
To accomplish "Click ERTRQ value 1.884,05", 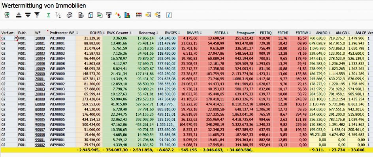I will pos(264,104).
